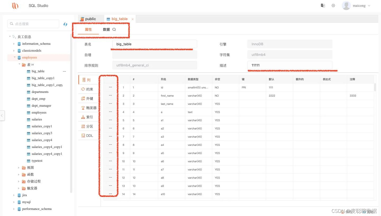The height and width of the screenshot is (216, 381).
Task: Edit the 描述 field containing 11111
Action: (x=290, y=65)
